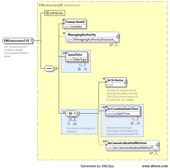This screenshot has height=168, width=170.
Task: Click the choice compositor switch icon
Action: point(70,113)
